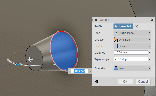Collapse the EXTRUDE dialog with the minus icon
Image resolution: width=156 pixels, height=96 pixels.
click(96, 20)
